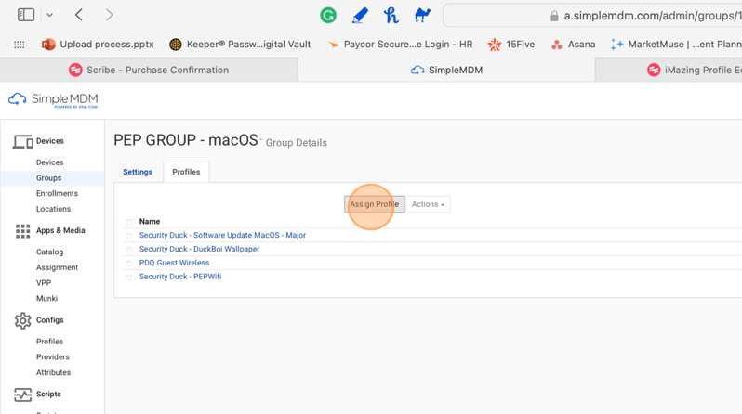Open Profiles under Configs in sidebar
The image size is (742, 414).
coord(49,342)
